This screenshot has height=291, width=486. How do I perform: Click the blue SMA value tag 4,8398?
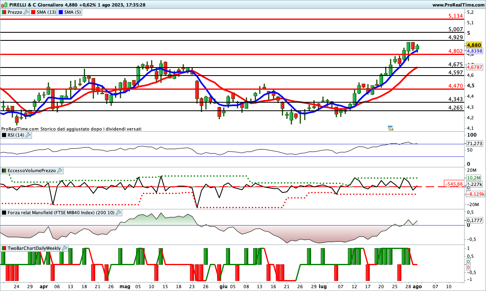474,51
